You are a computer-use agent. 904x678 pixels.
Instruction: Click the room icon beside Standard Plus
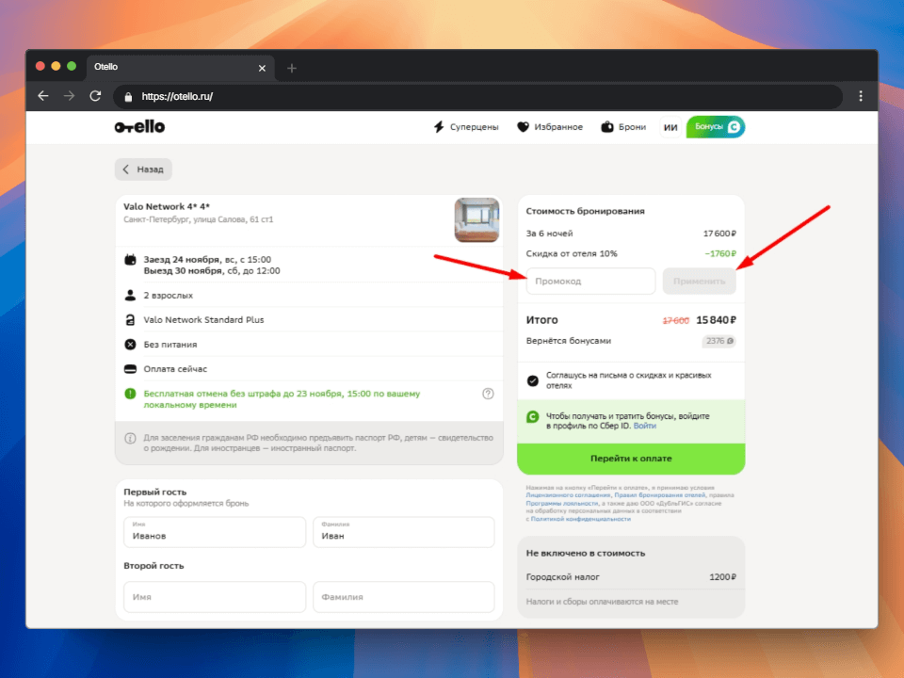tap(130, 320)
